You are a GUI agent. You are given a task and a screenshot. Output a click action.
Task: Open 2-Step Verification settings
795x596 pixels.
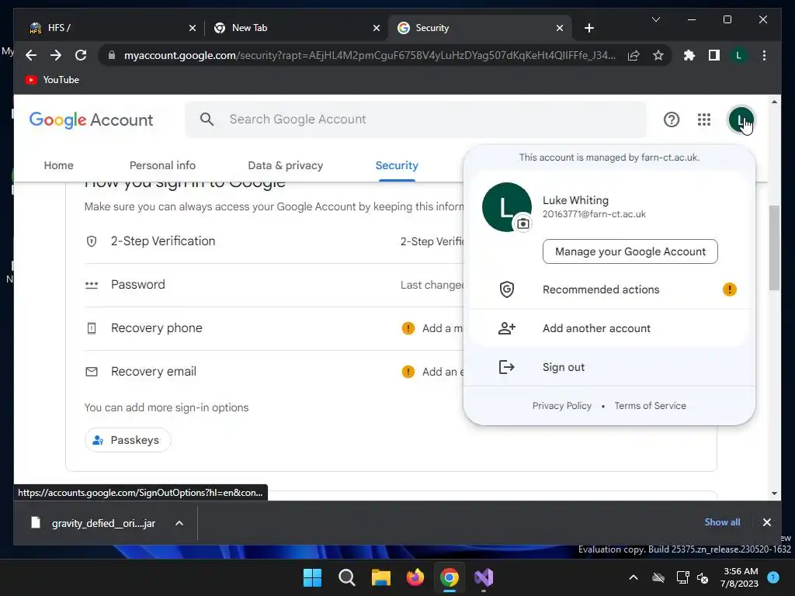pos(274,241)
